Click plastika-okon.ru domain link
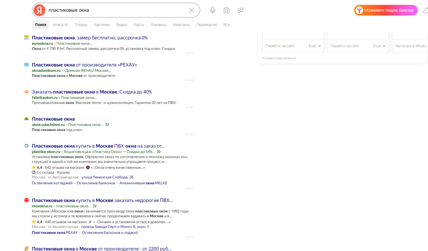Screen dimensions: 428x251 point(46,152)
